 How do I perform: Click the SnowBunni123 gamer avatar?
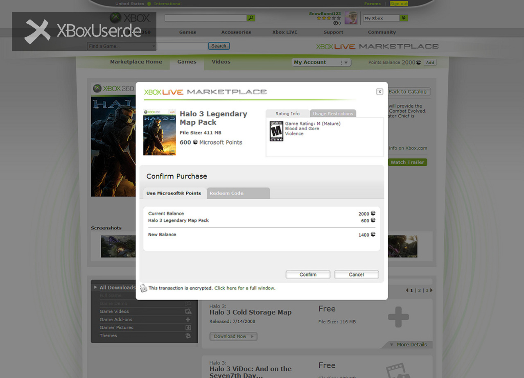pos(351,18)
